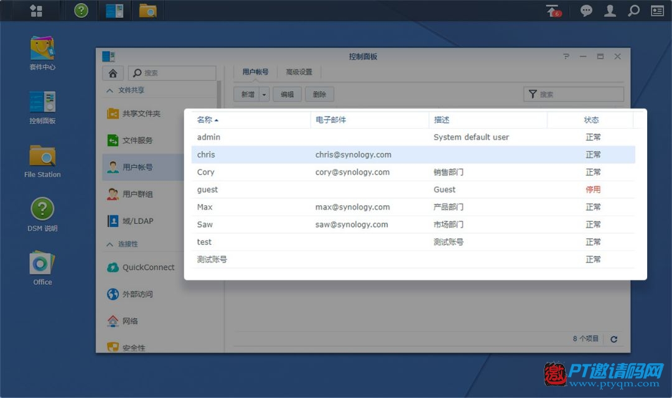
Task: Open the widgets panel icon
Action: [x=657, y=11]
